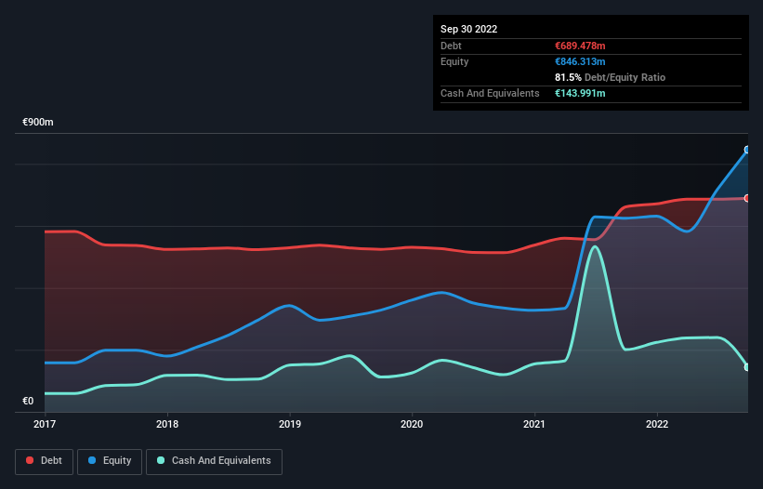Click the Debt label in tooltip
Viewport: 763px width, 489px height.
451,46
